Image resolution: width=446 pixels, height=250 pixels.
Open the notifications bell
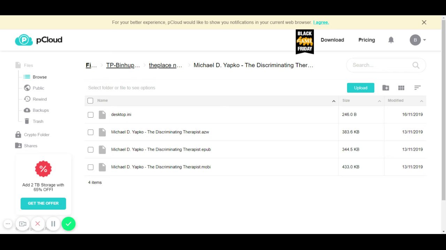391,40
